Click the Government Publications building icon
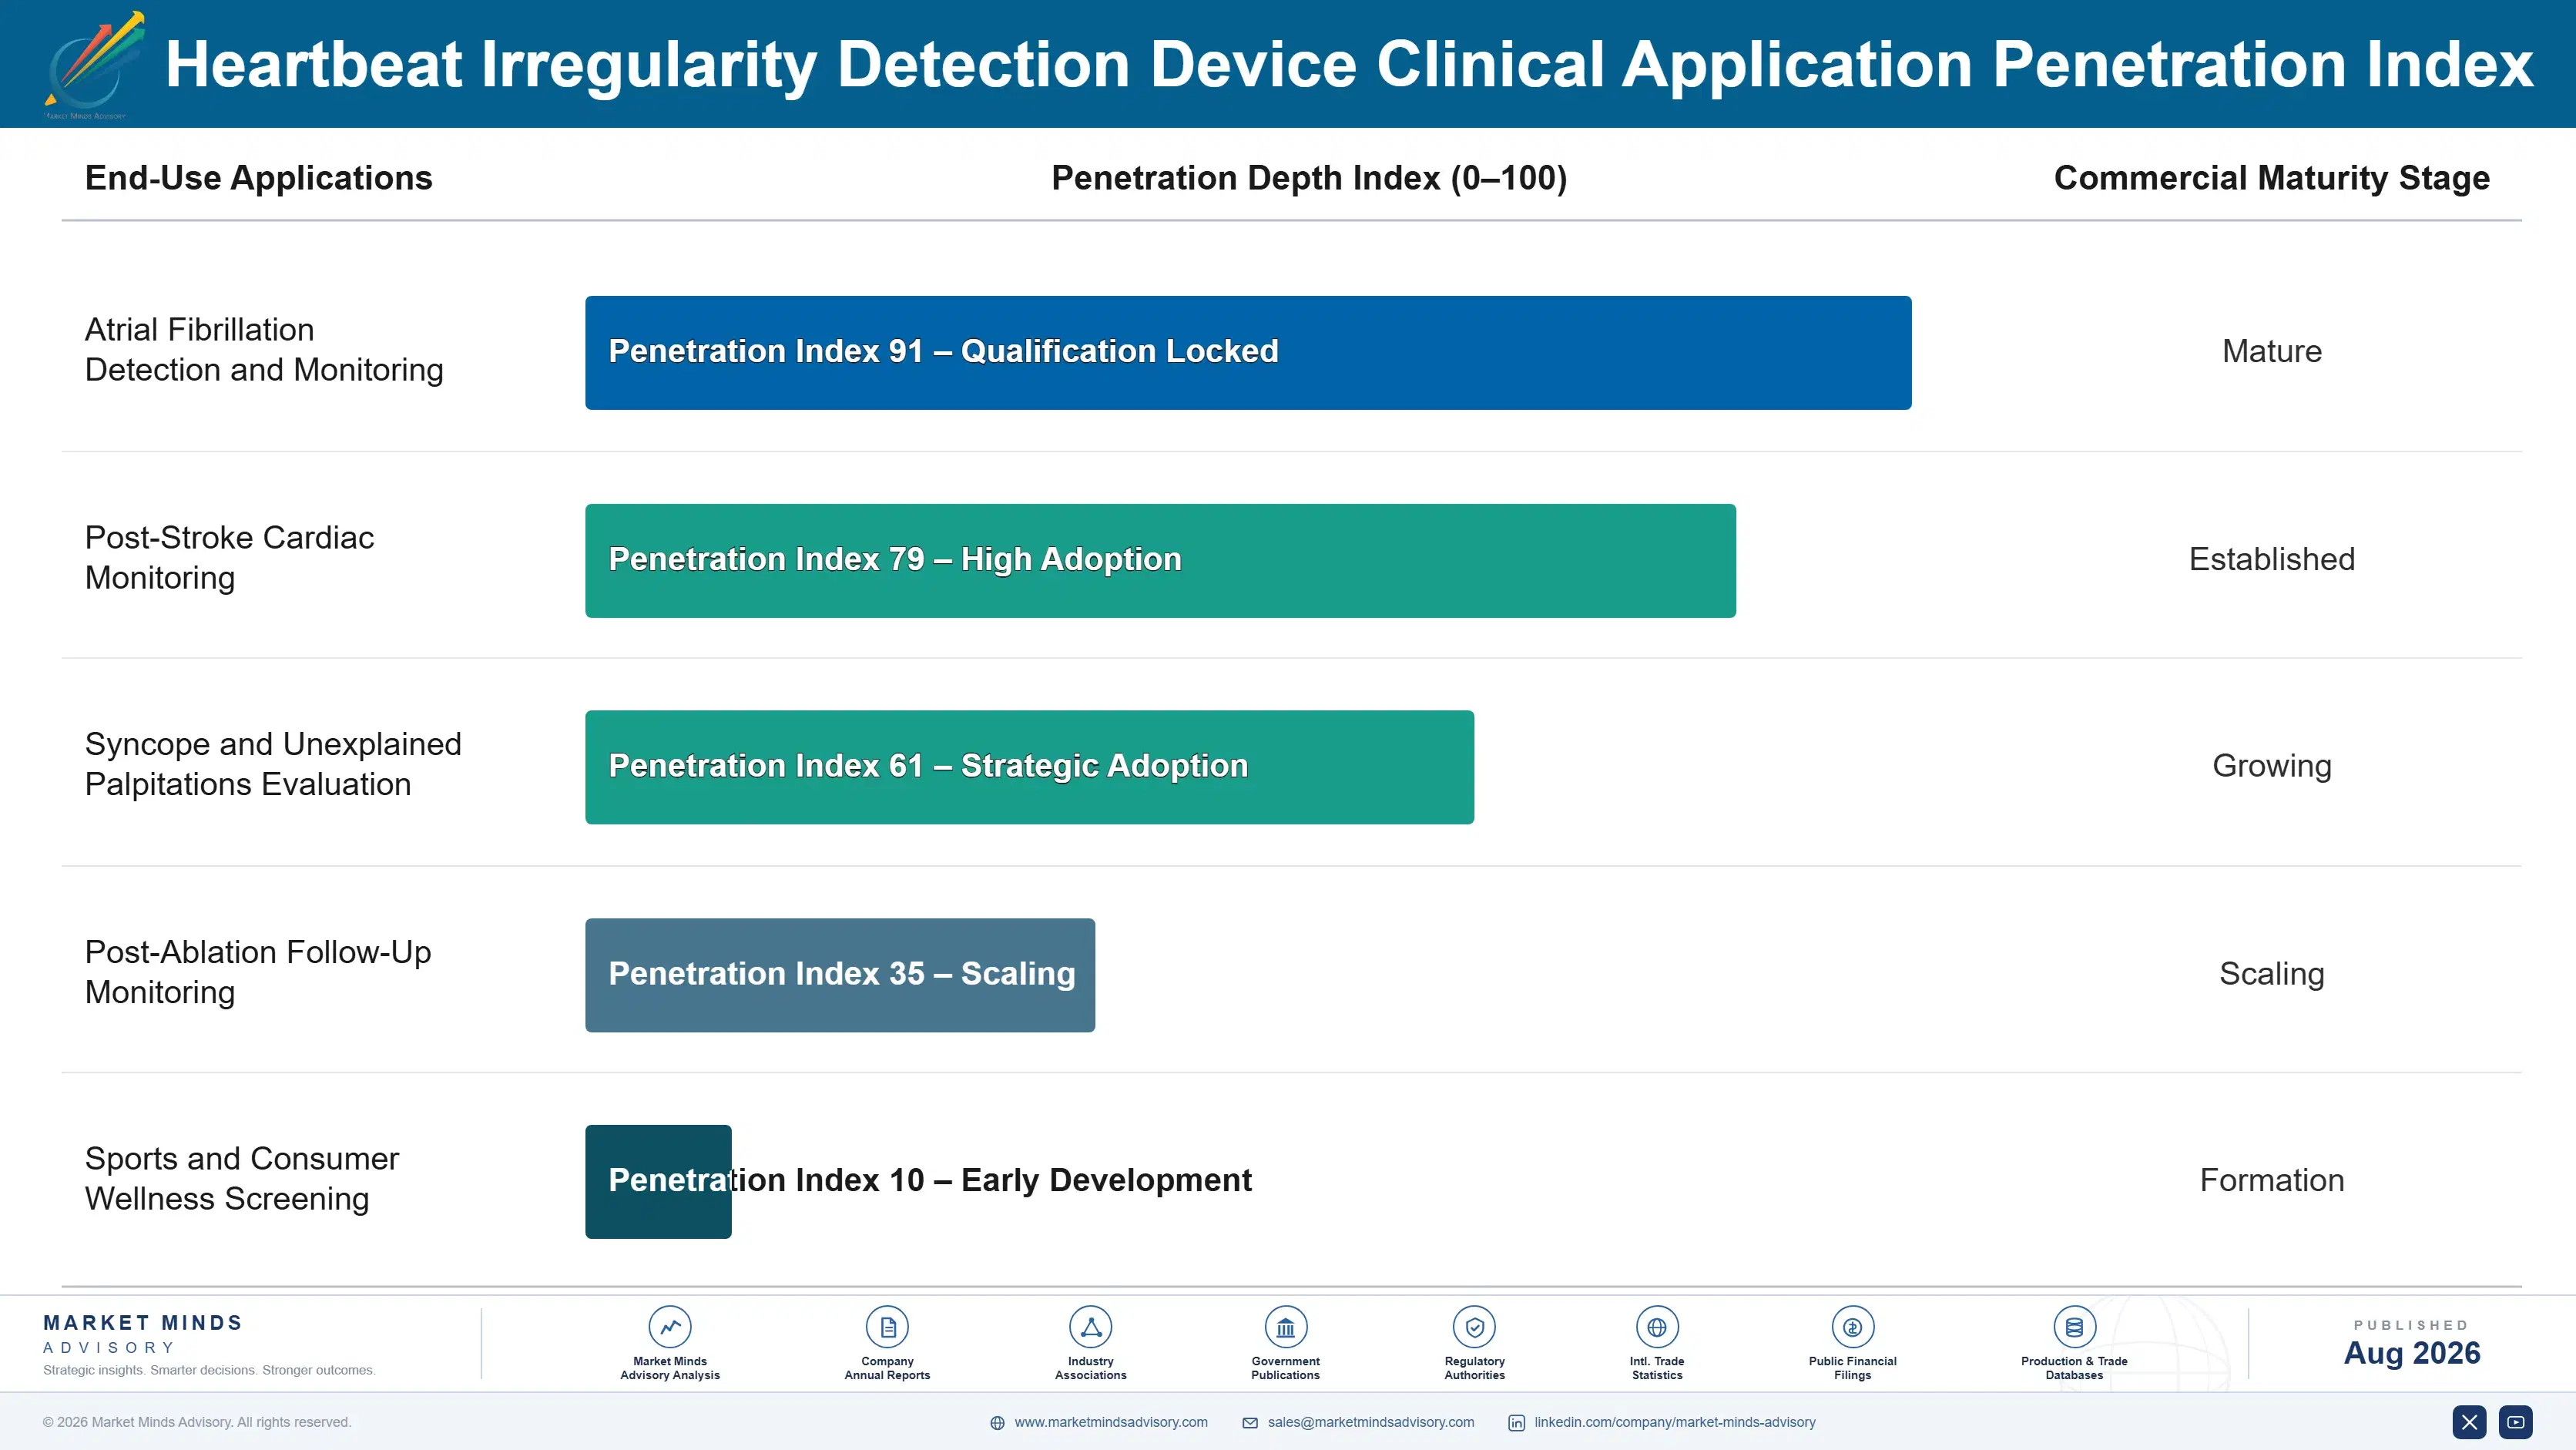Image resolution: width=2576 pixels, height=1450 pixels. click(1285, 1327)
